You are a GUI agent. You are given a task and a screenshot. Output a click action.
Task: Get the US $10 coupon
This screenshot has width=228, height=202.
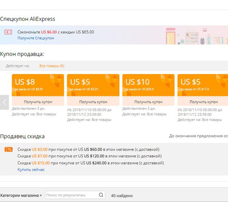(148, 102)
